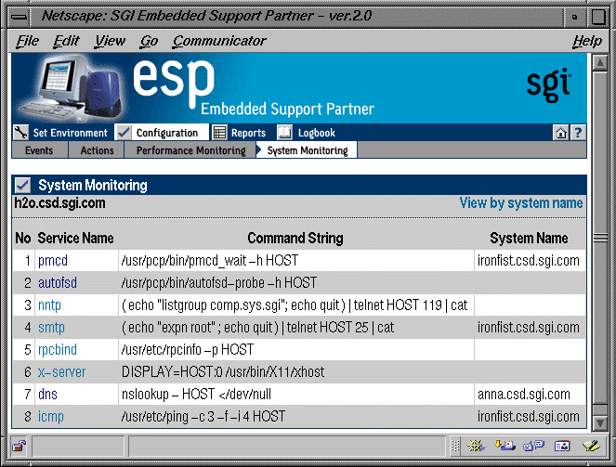Click the autofsd-probe command string cell
The height and width of the screenshot is (467, 616).
click(296, 282)
